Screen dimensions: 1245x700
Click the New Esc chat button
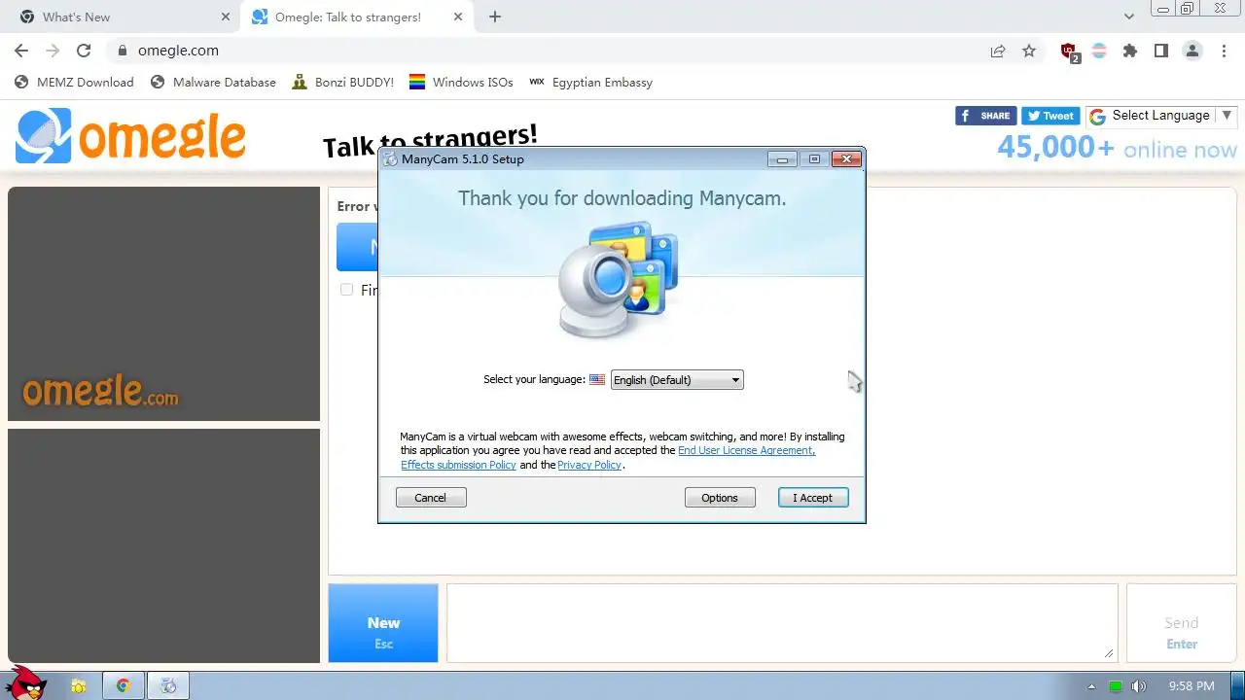[383, 623]
